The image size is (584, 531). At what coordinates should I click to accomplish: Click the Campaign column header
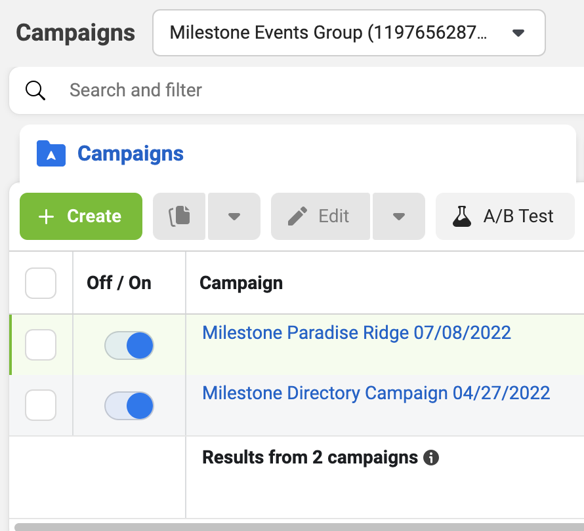[241, 283]
